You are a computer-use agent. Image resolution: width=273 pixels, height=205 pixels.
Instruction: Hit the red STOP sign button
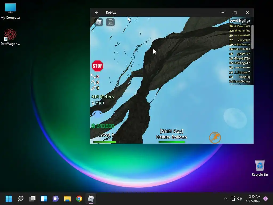(98, 66)
